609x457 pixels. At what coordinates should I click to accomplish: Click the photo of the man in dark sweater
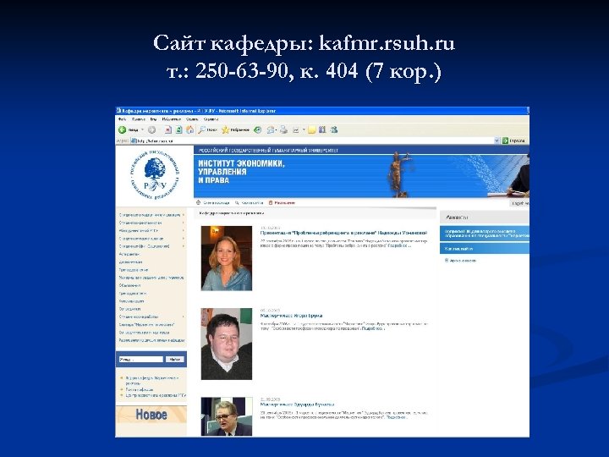click(227, 344)
